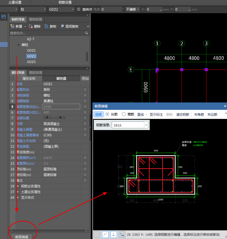227x239 pixels.
Task: Collapse the 暗柱 tree node
Action: click(x=18, y=45)
